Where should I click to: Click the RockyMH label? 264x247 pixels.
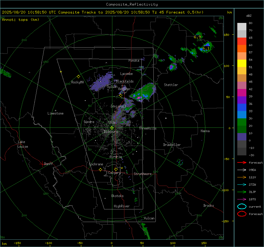click(x=77, y=82)
